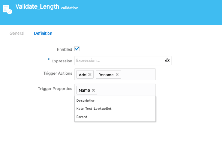
Task: Remove the Rename trigger action chip
Action: pos(117,75)
